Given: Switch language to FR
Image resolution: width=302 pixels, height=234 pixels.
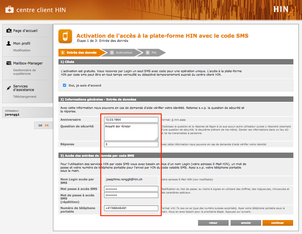Looking at the screenshot, I should [47, 125].
